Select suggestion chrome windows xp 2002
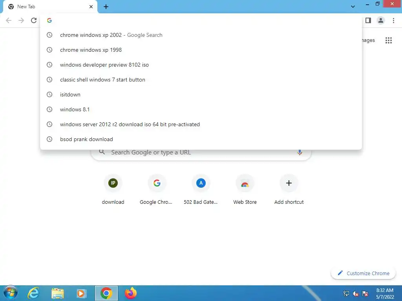 pos(201,35)
